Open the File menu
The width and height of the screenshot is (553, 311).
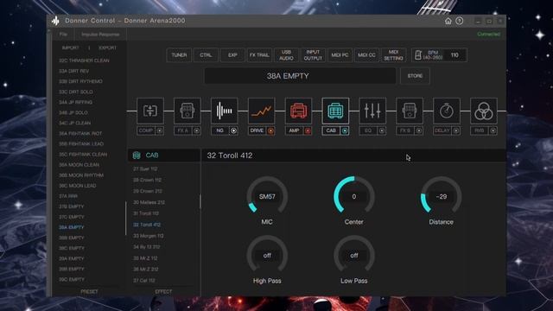63,35
